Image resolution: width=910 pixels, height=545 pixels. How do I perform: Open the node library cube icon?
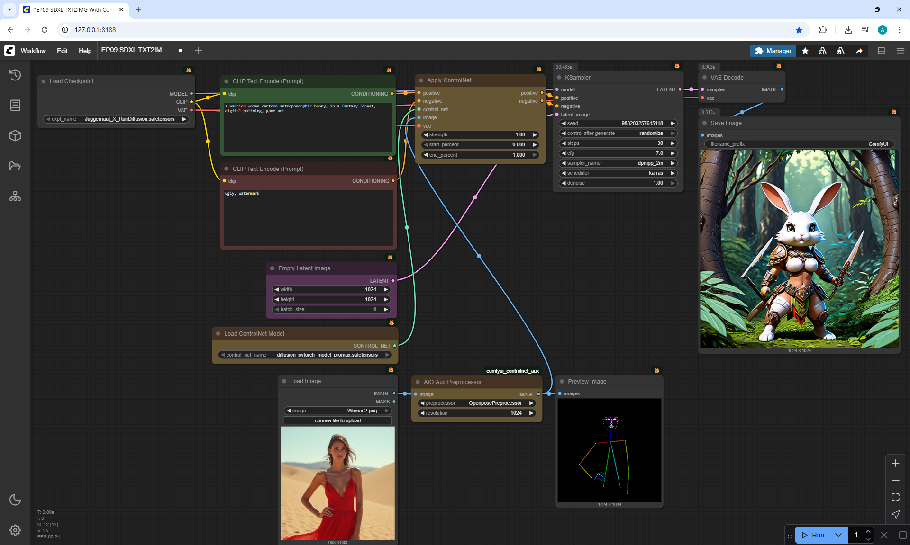coord(15,136)
